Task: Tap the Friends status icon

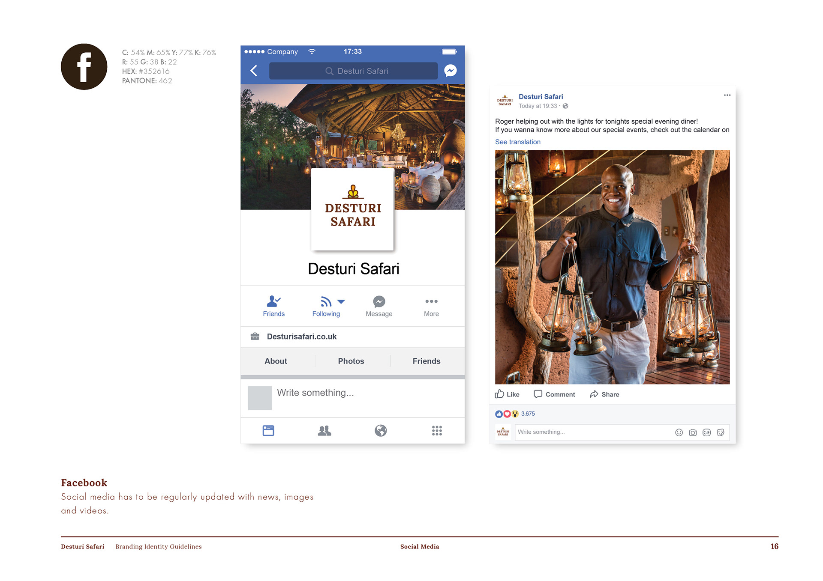Action: (x=273, y=301)
